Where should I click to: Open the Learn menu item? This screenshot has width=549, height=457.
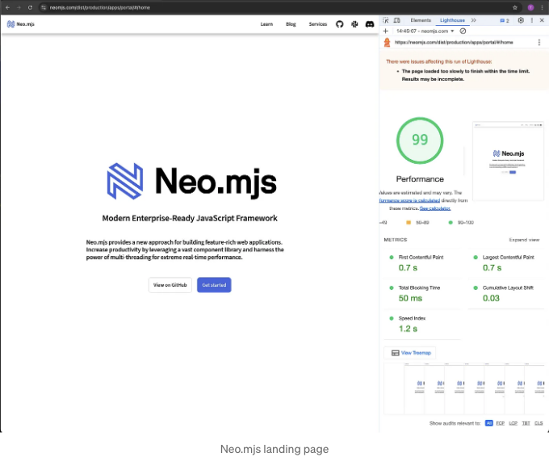(x=266, y=24)
